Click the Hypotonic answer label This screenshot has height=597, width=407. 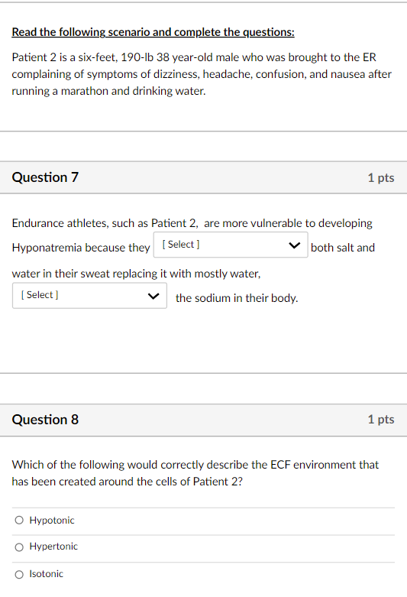[52, 520]
